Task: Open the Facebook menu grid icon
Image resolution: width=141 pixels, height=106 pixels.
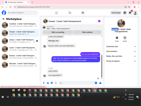Action: click(x=125, y=13)
